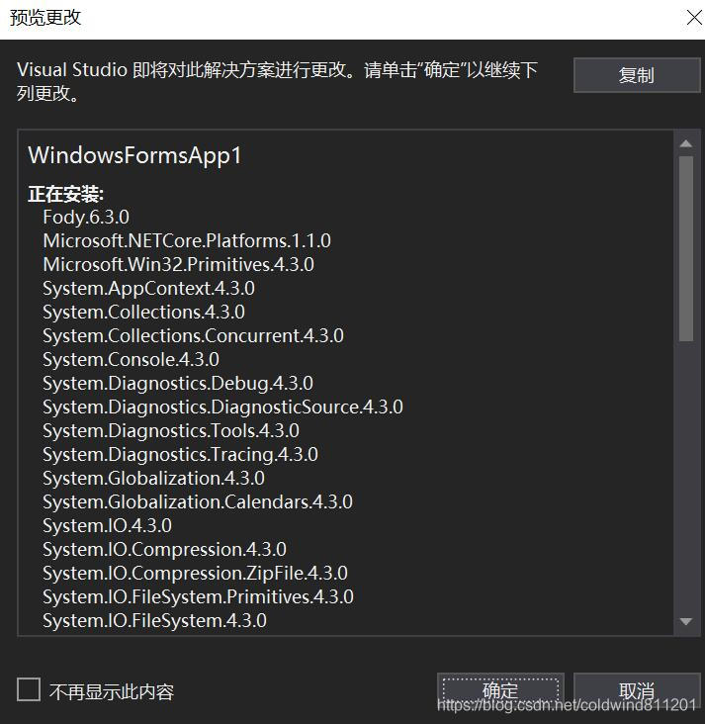Select the Fody.6.3.0 entry
This screenshot has height=724, width=705.
point(86,217)
